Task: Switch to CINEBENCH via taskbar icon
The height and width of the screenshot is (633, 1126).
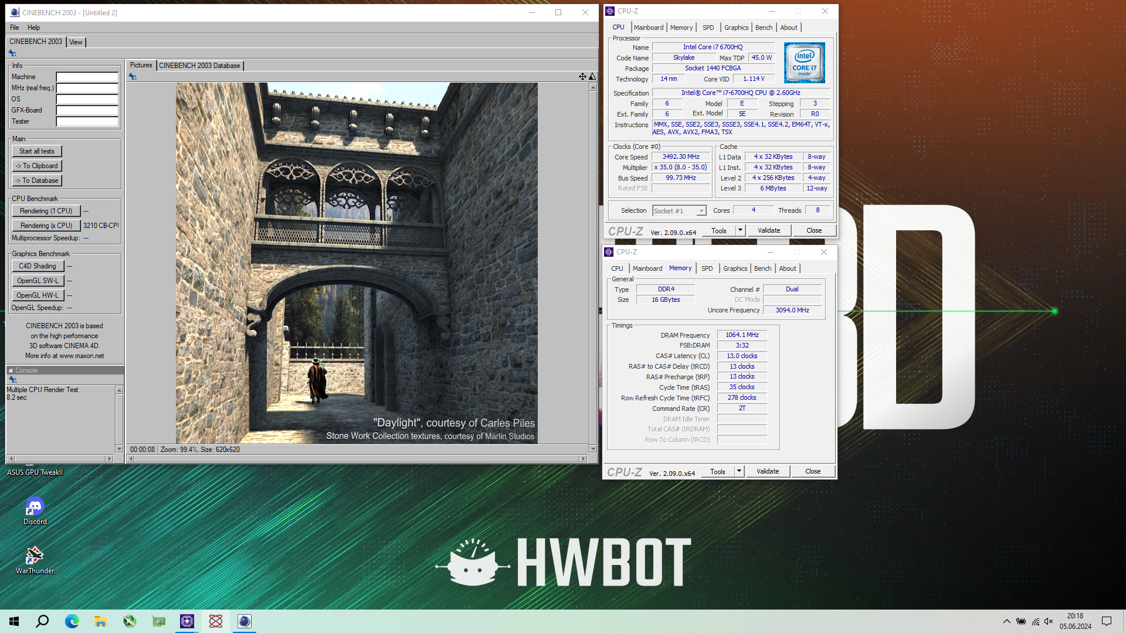Action: (x=245, y=621)
